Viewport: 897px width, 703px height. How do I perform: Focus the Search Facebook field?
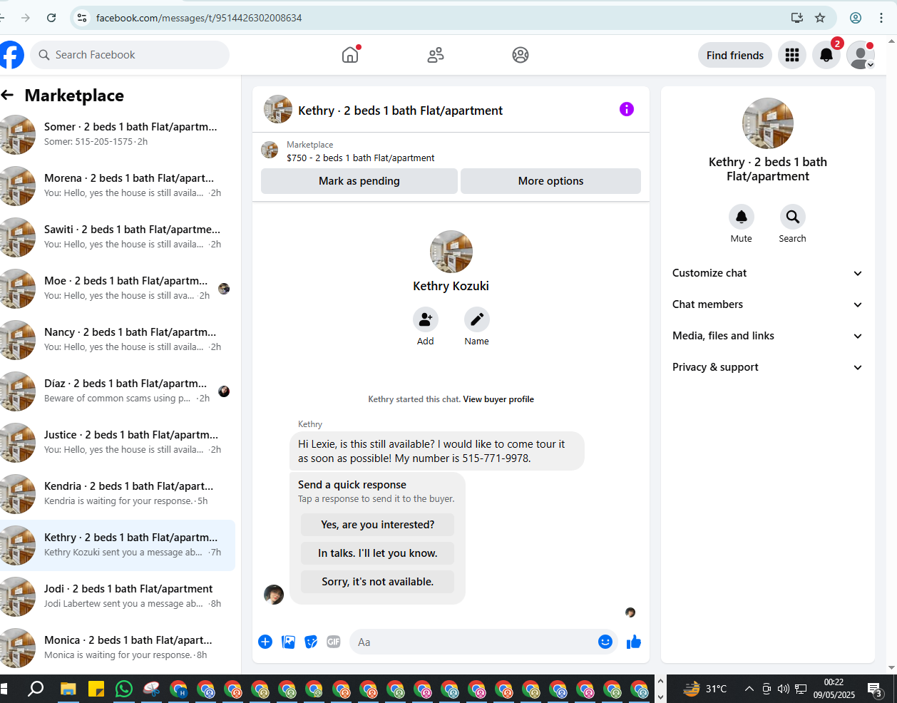[130, 55]
